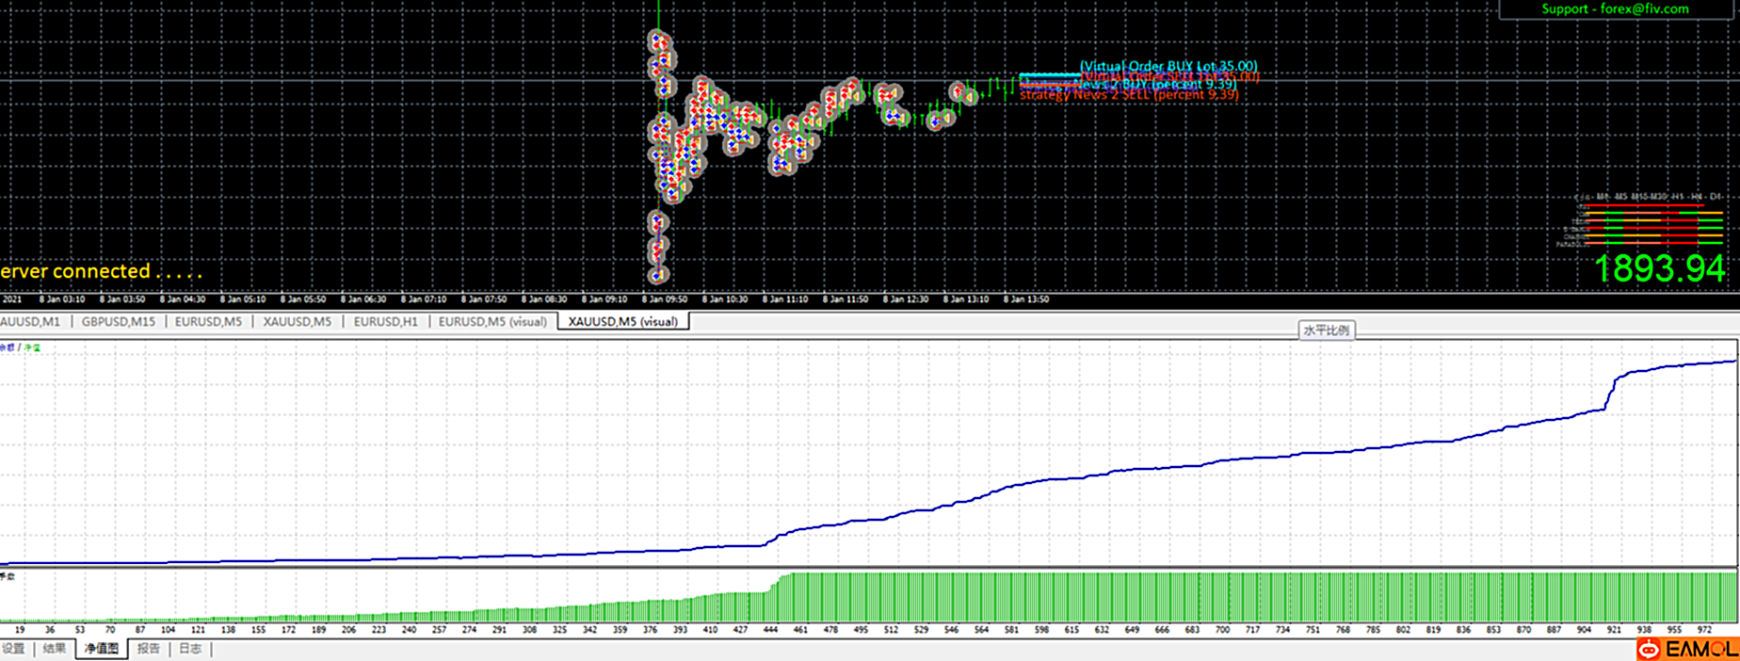Click the Support forex@fiv.com label

click(1615, 9)
